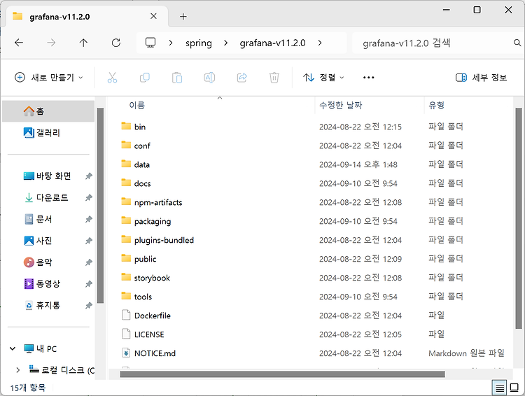Click the Cut scissors icon
This screenshot has height=396, width=525.
pos(113,78)
